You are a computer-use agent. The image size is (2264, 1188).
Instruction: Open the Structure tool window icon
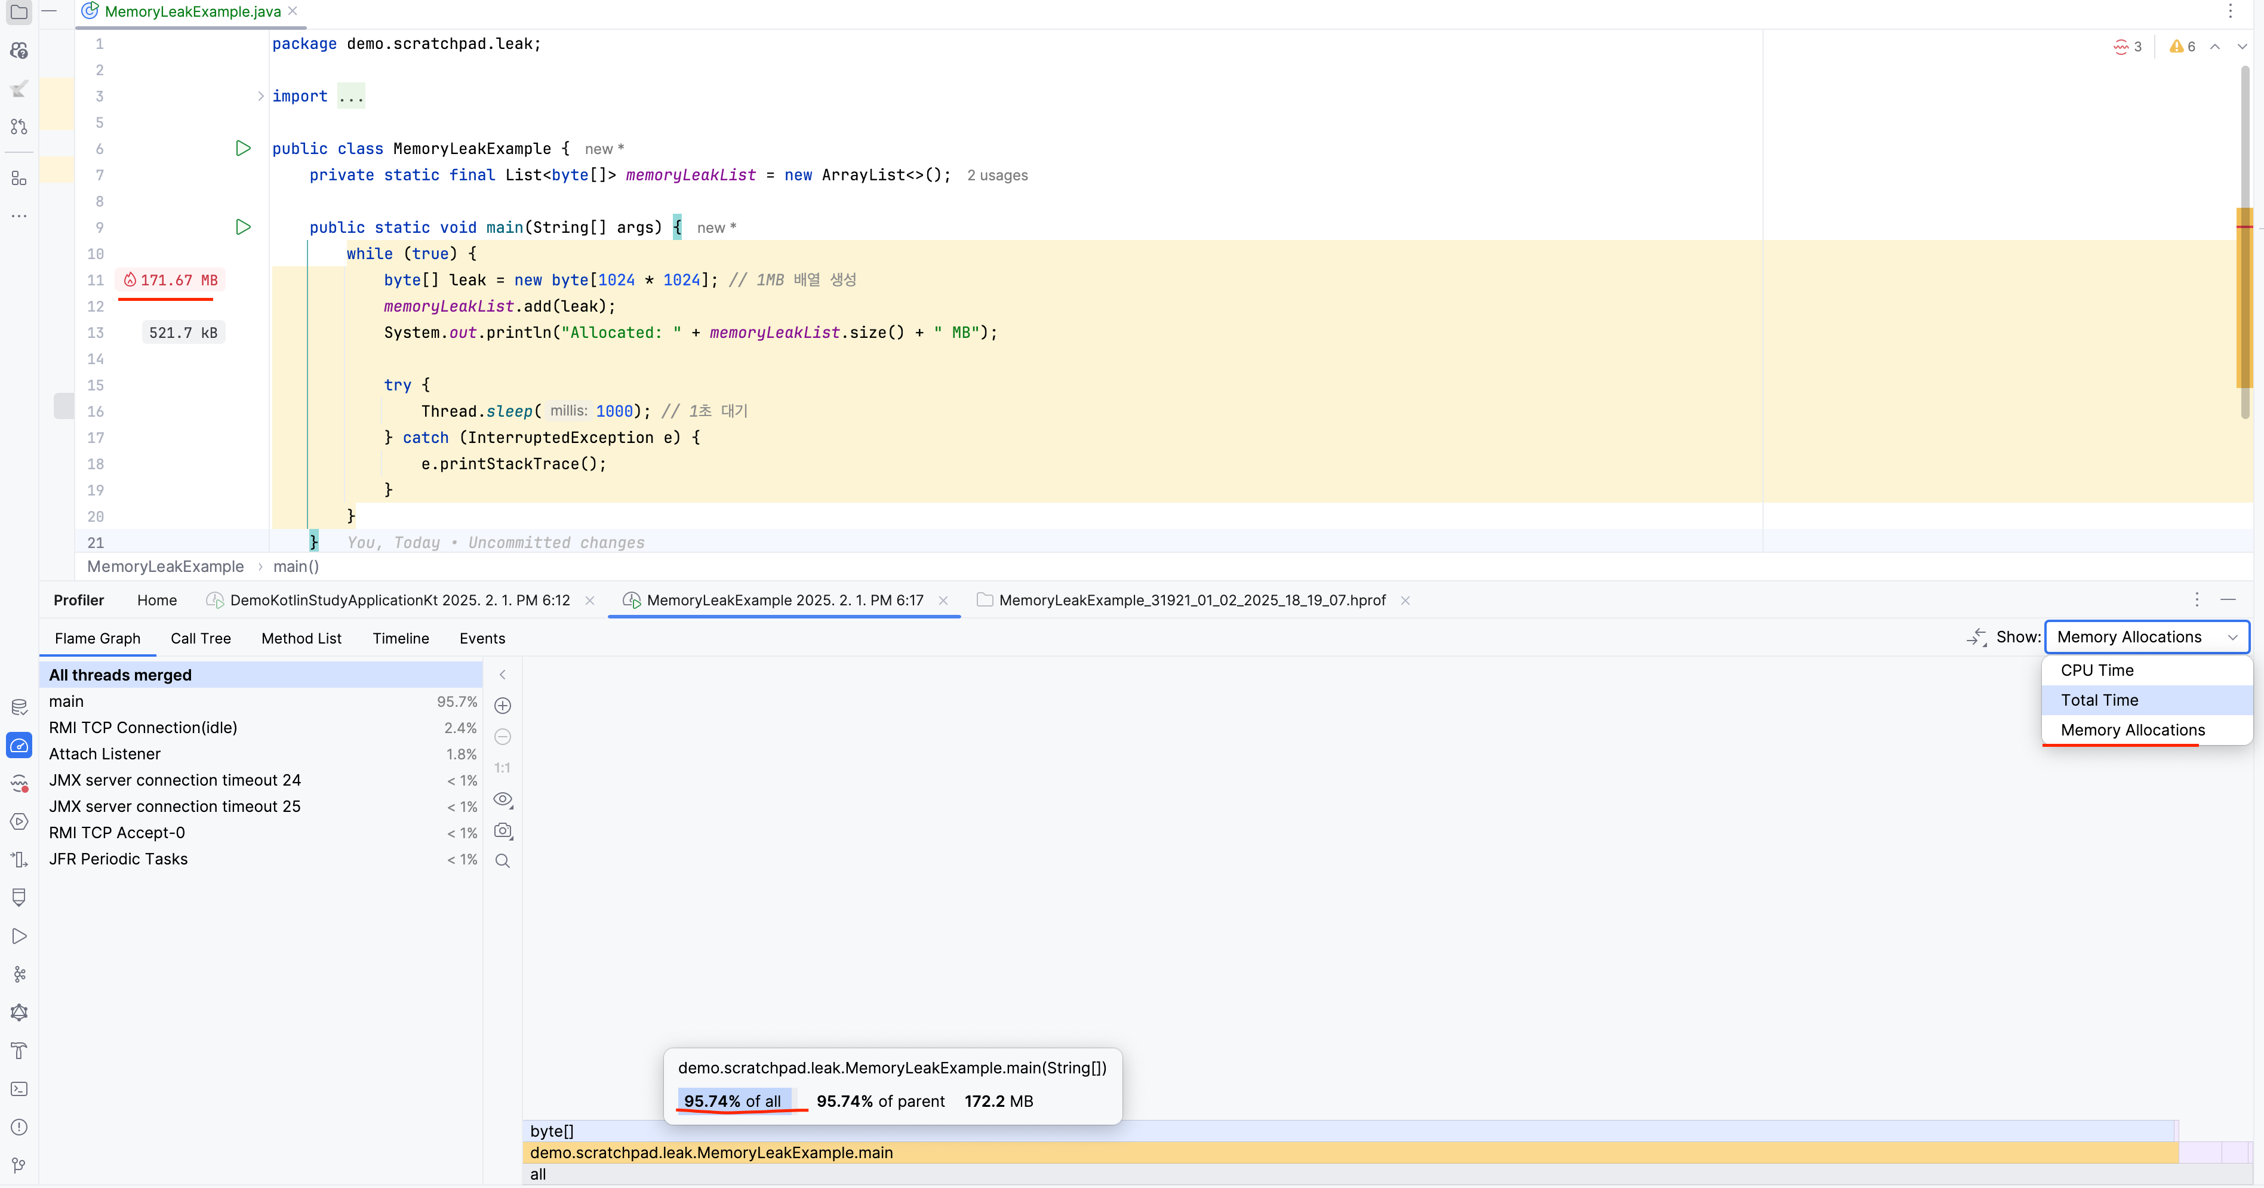coord(19,178)
